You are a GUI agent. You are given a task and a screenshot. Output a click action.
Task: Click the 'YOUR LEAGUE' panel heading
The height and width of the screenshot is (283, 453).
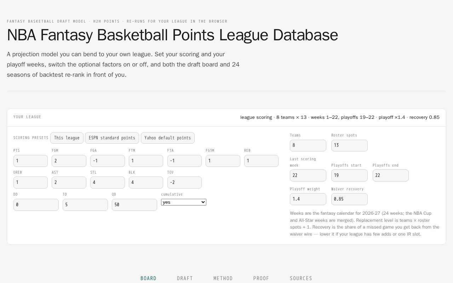27,117
